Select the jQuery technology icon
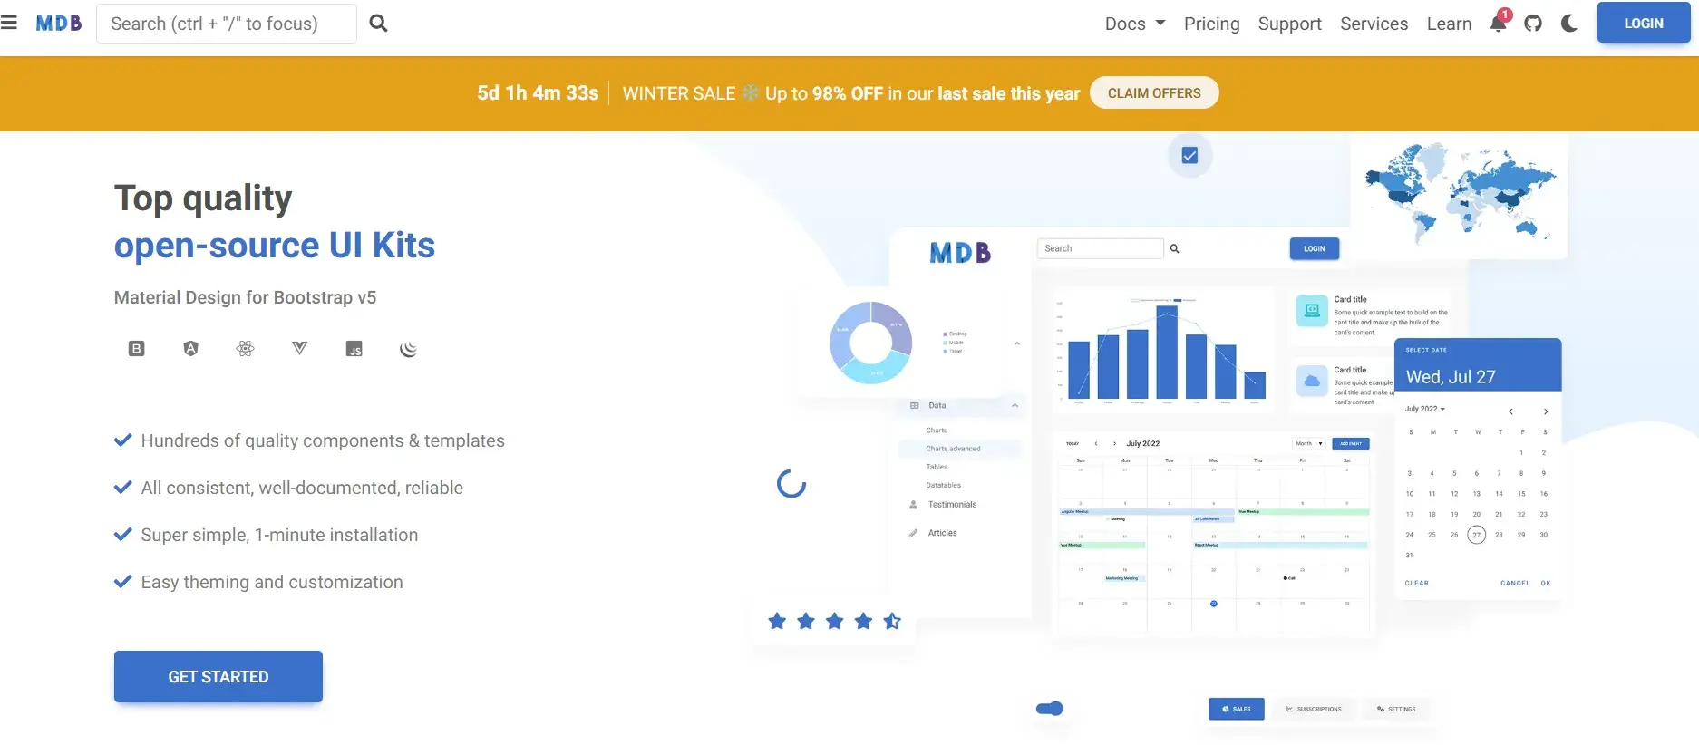1699x745 pixels. point(408,349)
